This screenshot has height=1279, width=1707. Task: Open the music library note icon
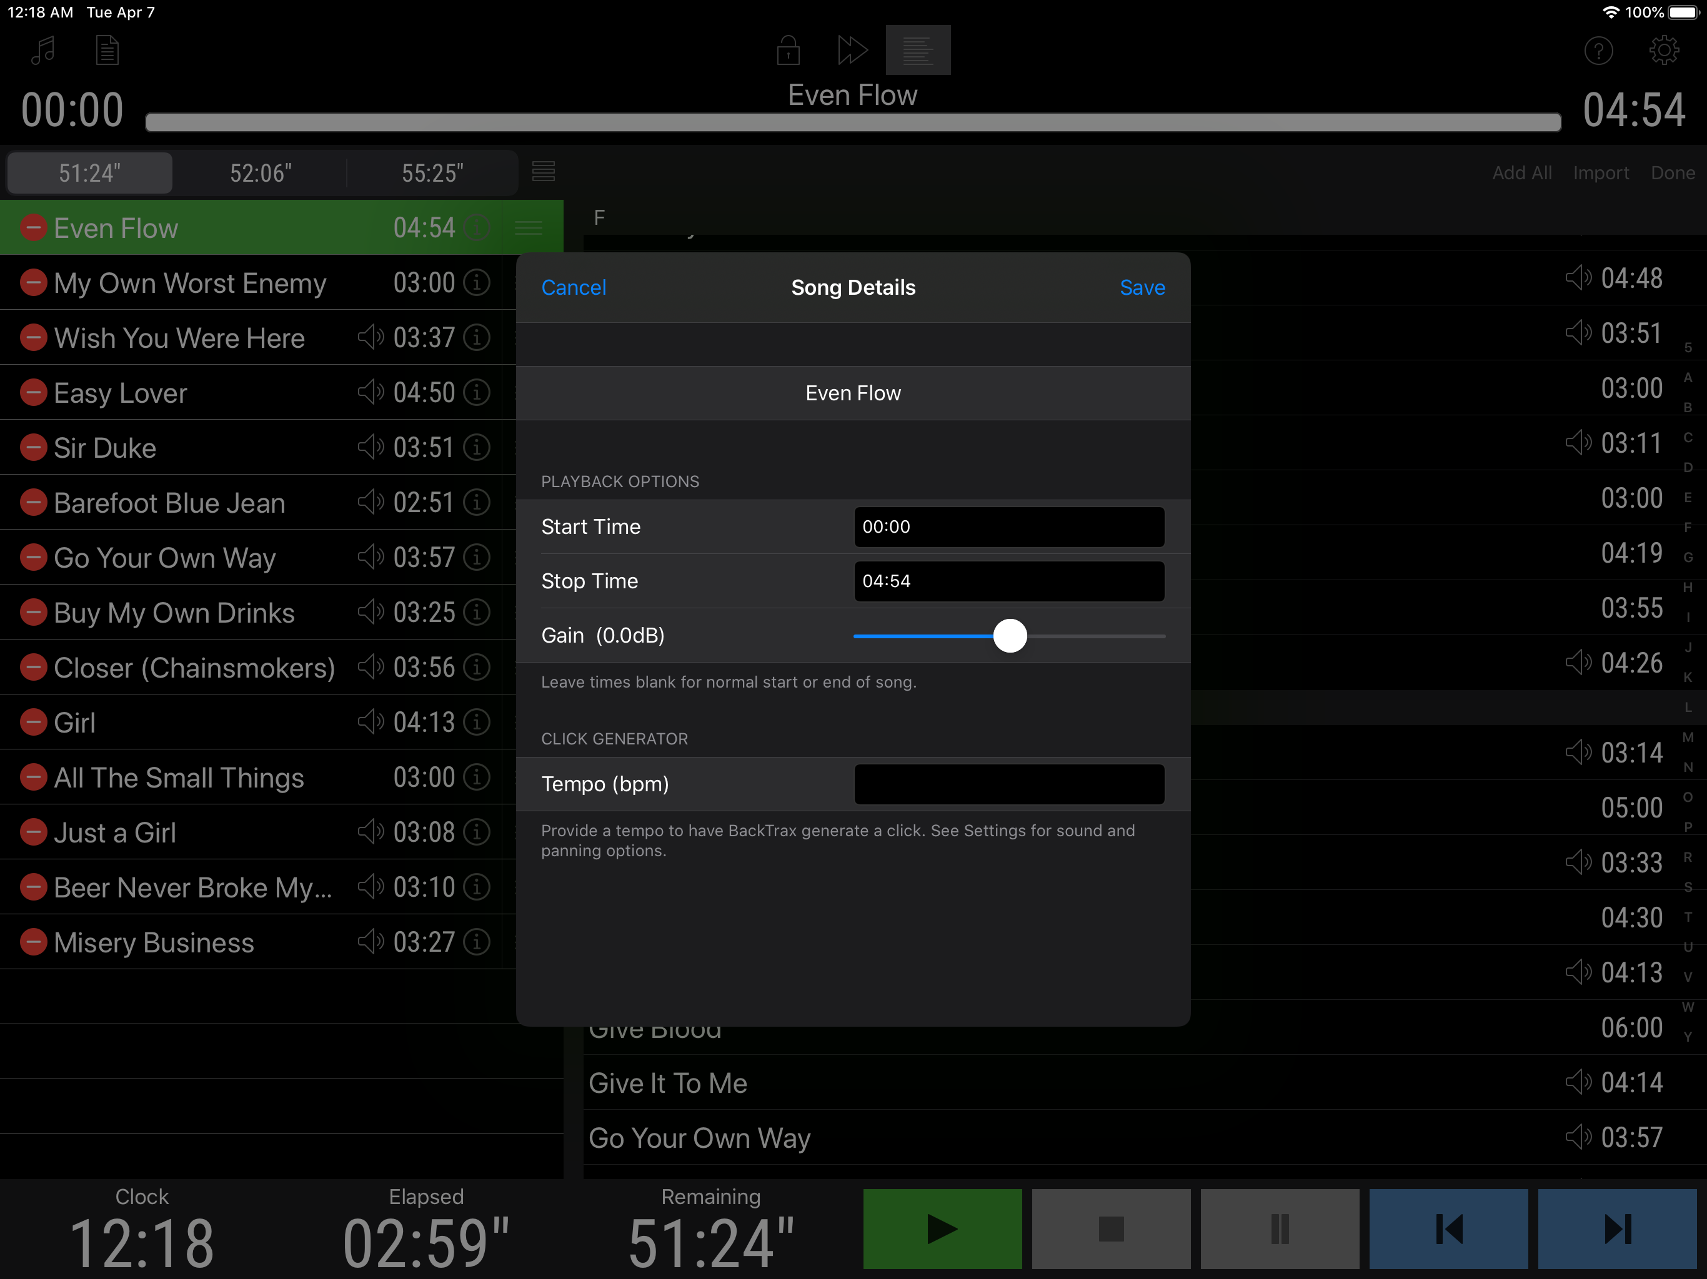(42, 51)
